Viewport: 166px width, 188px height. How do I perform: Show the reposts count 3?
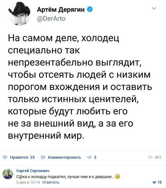(x=95, y=157)
